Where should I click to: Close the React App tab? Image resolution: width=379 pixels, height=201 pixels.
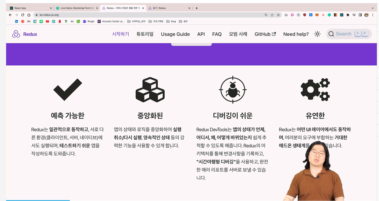click(51, 8)
